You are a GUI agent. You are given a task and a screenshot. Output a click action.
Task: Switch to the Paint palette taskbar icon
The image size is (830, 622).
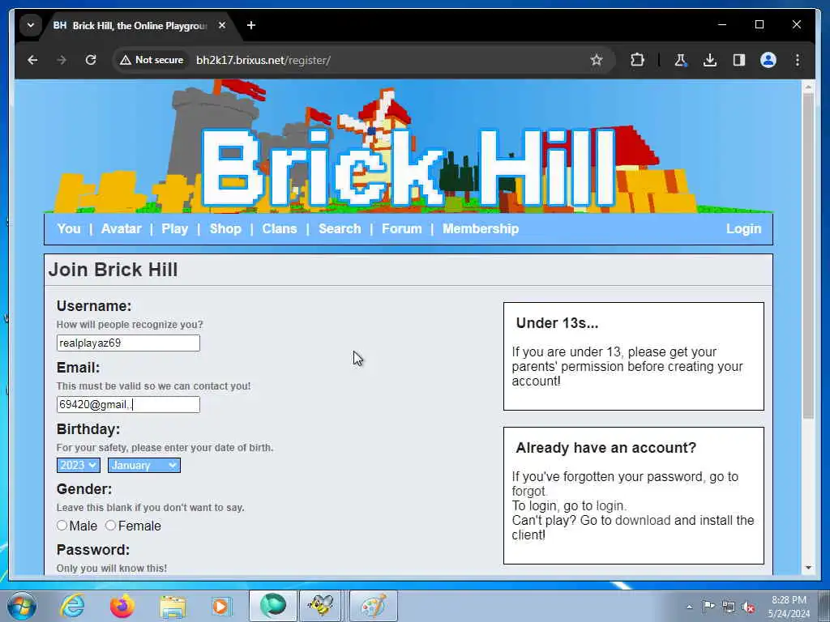[x=373, y=606]
